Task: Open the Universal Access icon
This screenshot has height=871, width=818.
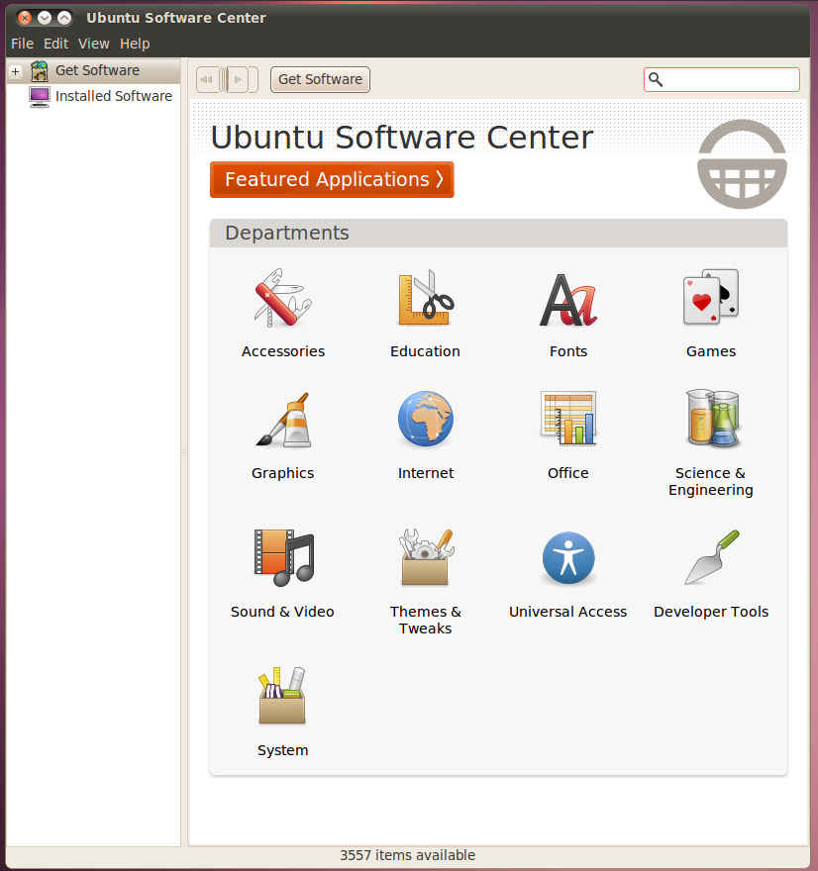Action: tap(567, 558)
